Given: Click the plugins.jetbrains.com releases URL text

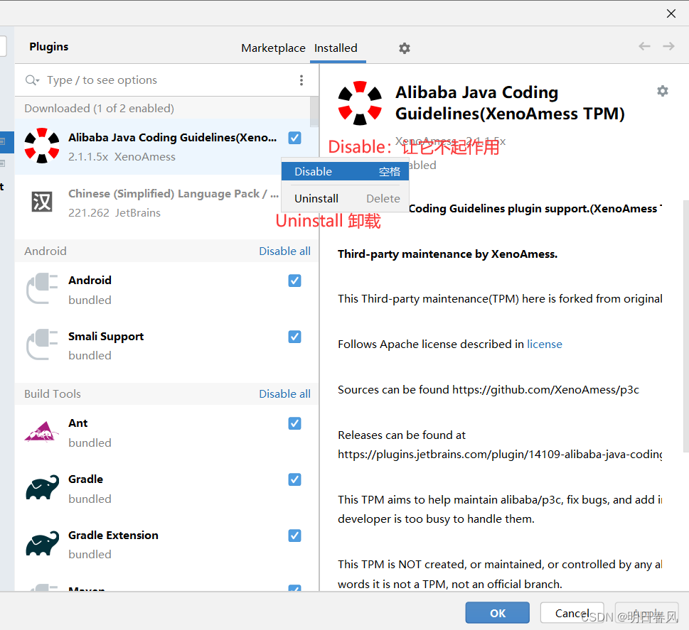Looking at the screenshot, I should coord(500,454).
